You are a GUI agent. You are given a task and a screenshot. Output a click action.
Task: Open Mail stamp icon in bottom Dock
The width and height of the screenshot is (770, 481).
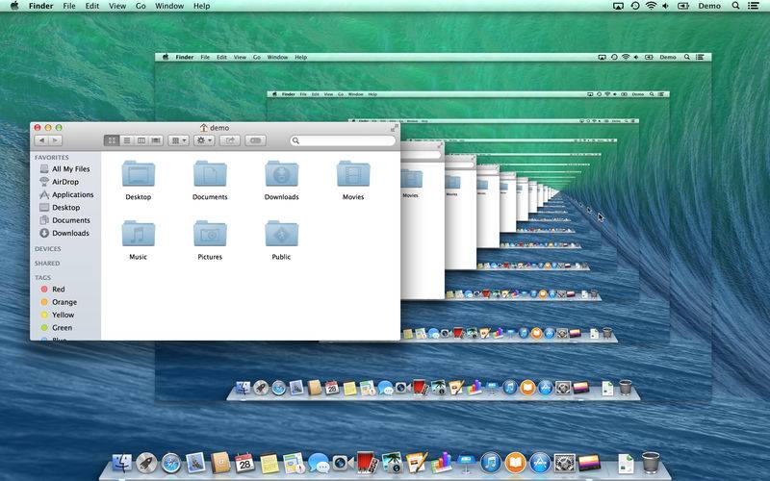(195, 463)
